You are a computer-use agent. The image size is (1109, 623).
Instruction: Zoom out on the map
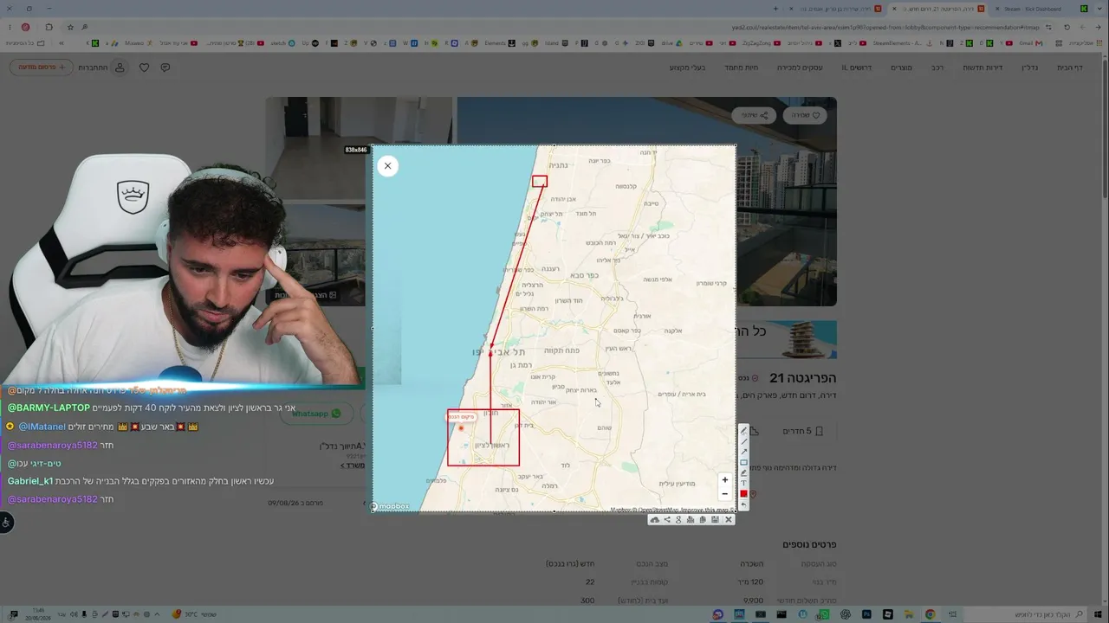tap(725, 494)
